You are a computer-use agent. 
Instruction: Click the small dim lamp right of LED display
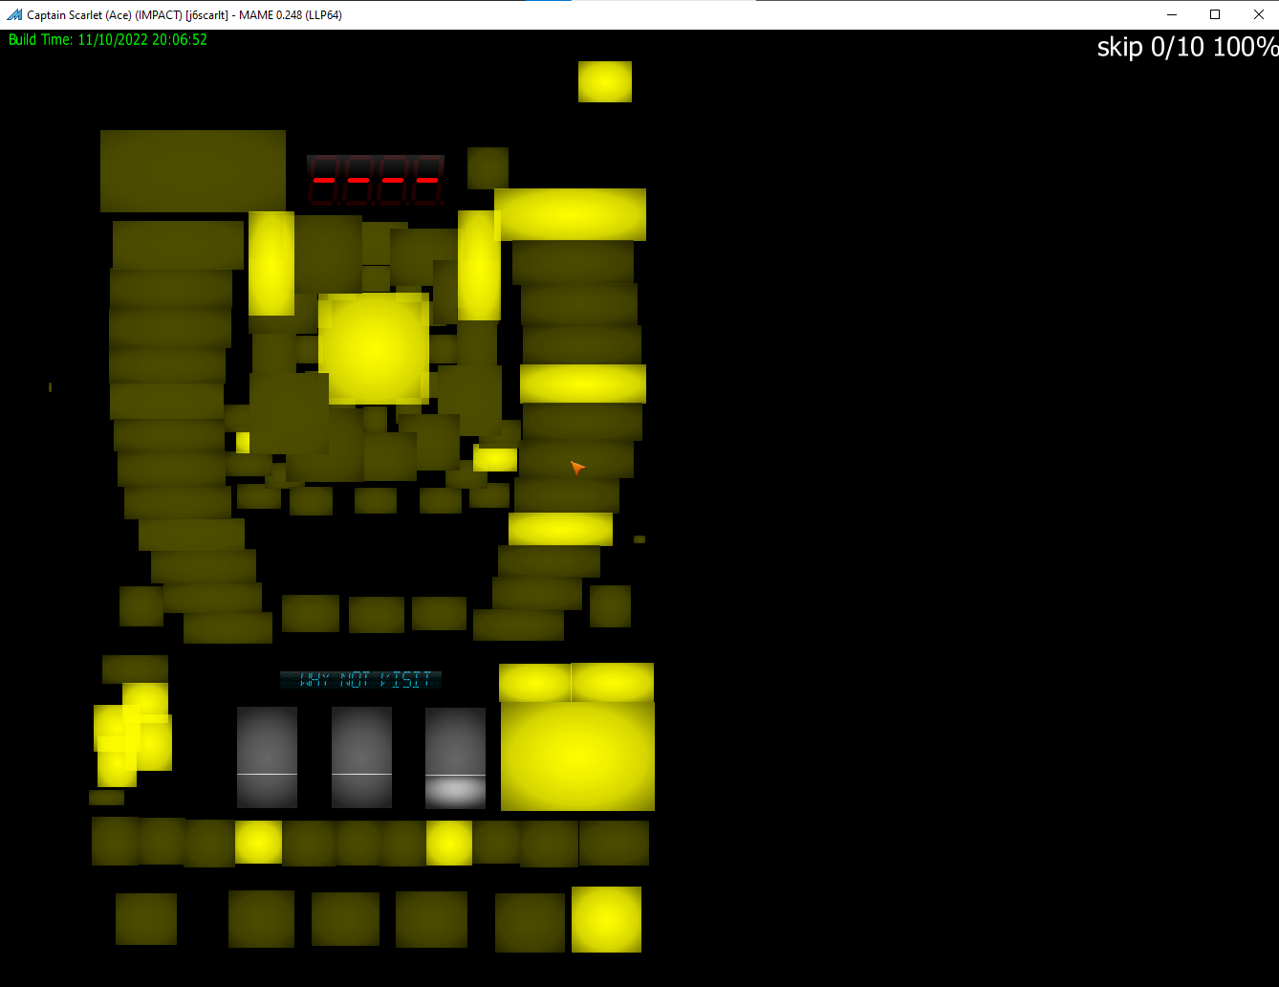coord(488,168)
